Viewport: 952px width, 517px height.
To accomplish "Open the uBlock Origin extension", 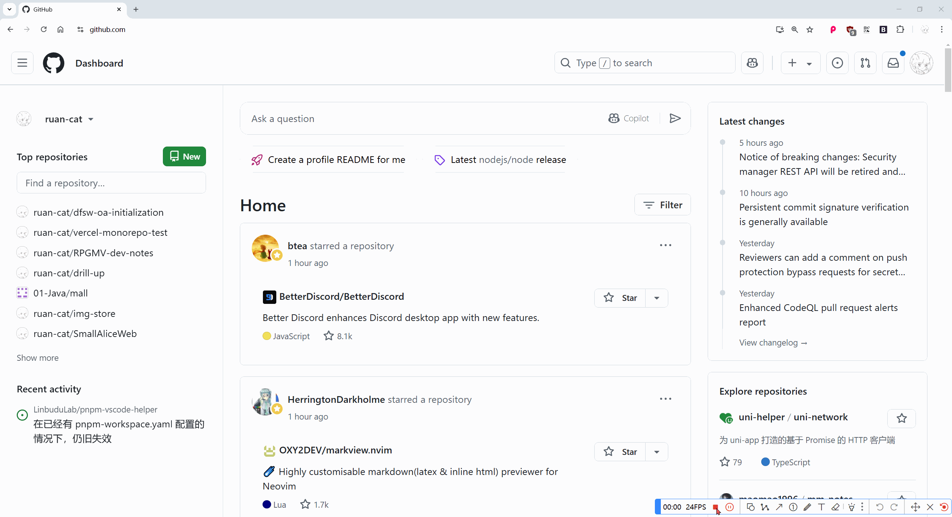I will click(850, 30).
